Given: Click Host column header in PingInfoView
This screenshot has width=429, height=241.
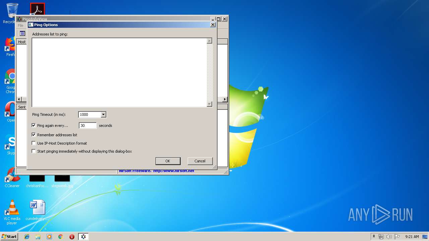Looking at the screenshot, I should 22,42.
